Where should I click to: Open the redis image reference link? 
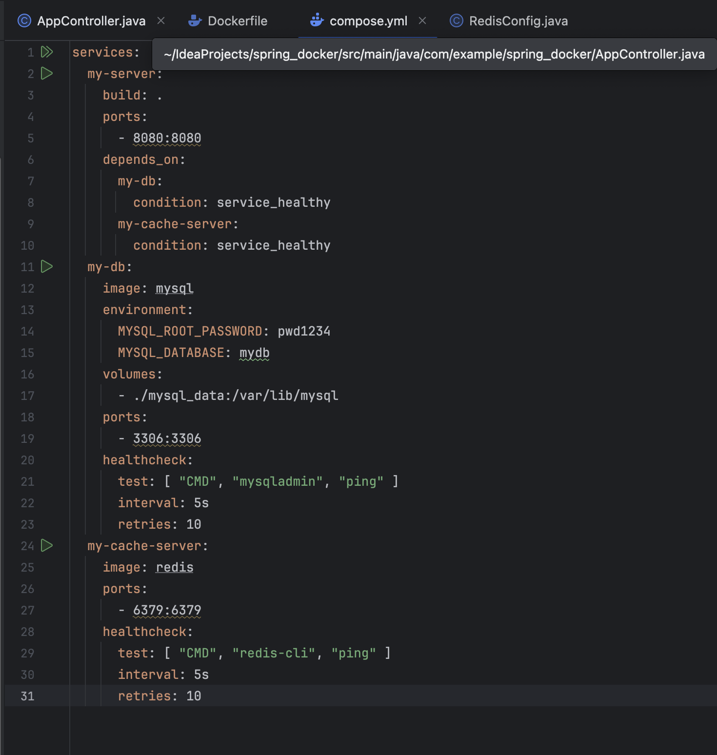coord(174,567)
